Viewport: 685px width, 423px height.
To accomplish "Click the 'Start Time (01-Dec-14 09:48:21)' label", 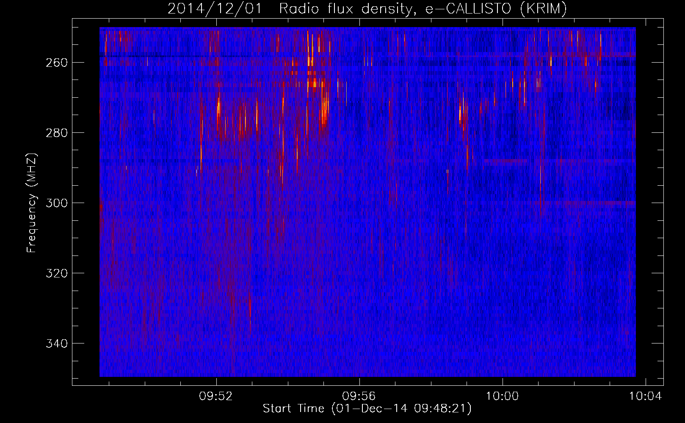I will point(367,409).
